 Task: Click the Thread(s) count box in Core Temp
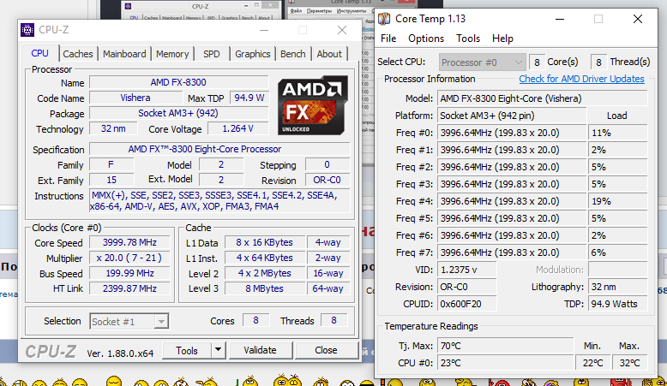pyautogui.click(x=598, y=62)
